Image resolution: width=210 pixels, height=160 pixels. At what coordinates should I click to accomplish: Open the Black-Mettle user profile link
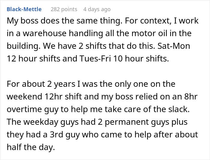click(24, 9)
